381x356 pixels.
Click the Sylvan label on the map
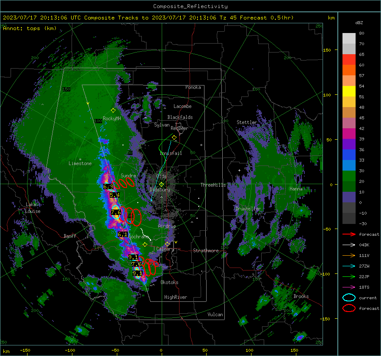[162, 125]
